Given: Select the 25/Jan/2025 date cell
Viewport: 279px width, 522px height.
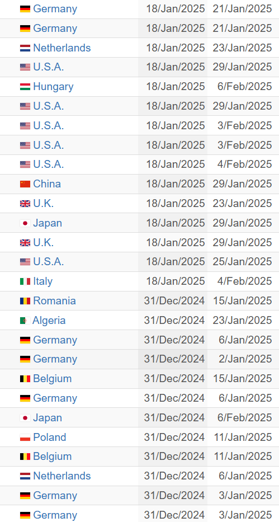Looking at the screenshot, I should pos(243,262).
